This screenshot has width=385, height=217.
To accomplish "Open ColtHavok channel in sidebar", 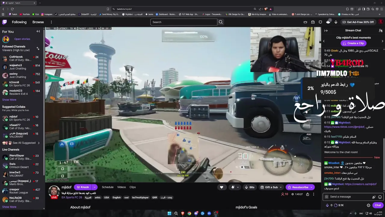I will (x=22, y=58).
